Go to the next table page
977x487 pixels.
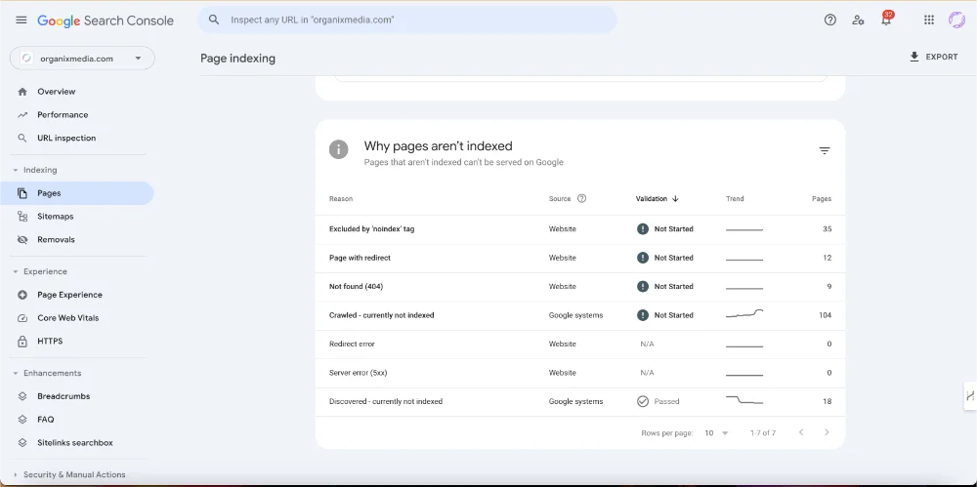tap(827, 432)
